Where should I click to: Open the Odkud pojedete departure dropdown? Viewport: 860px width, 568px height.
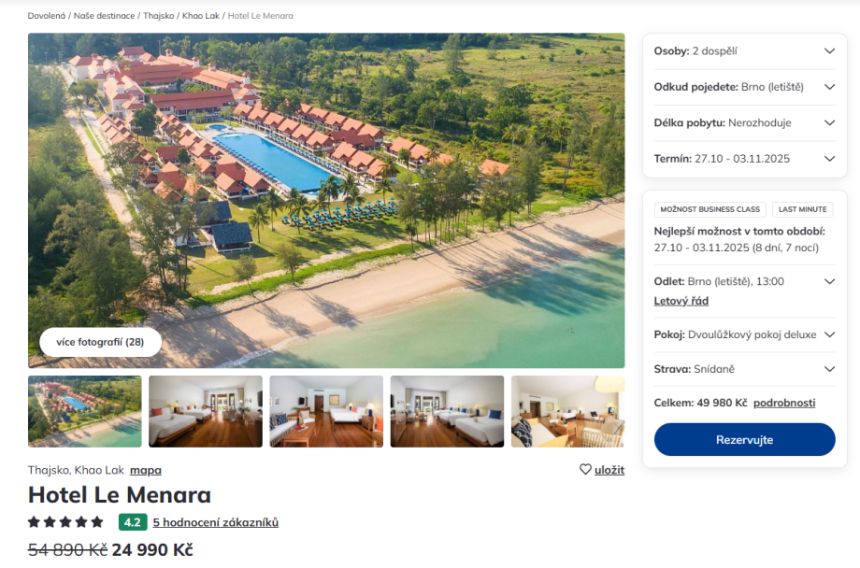click(744, 87)
